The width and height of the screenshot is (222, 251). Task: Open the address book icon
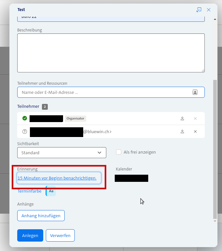pos(195,92)
